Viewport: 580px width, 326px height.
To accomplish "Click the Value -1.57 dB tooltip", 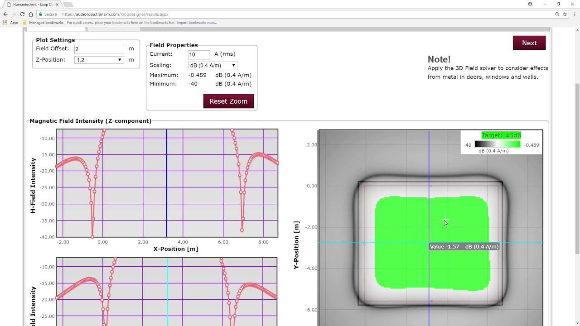I will click(x=464, y=247).
